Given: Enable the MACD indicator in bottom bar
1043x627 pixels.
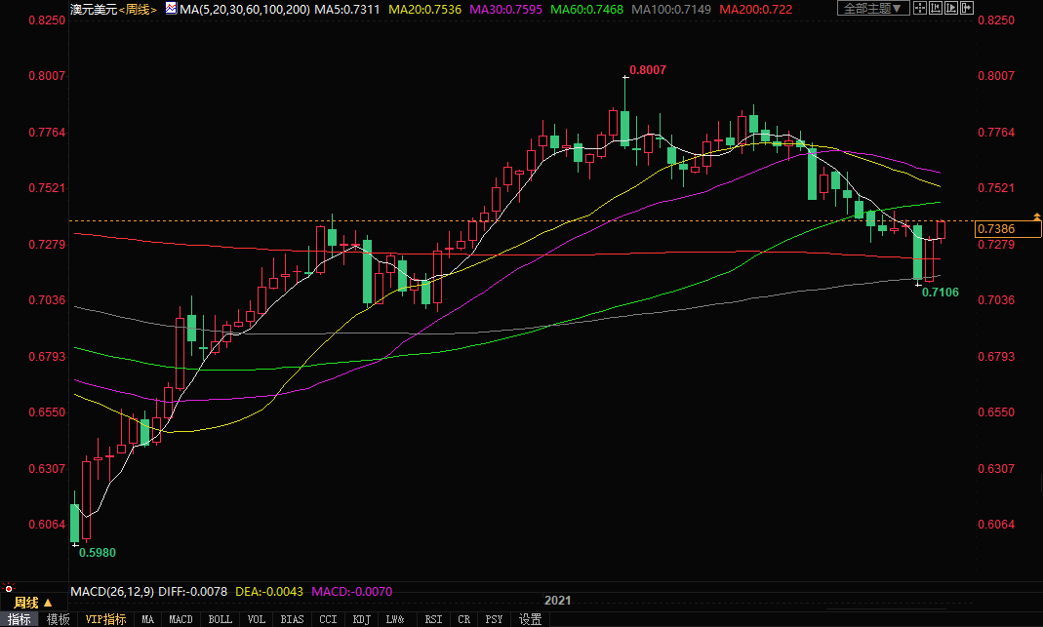Looking at the screenshot, I should [x=181, y=619].
